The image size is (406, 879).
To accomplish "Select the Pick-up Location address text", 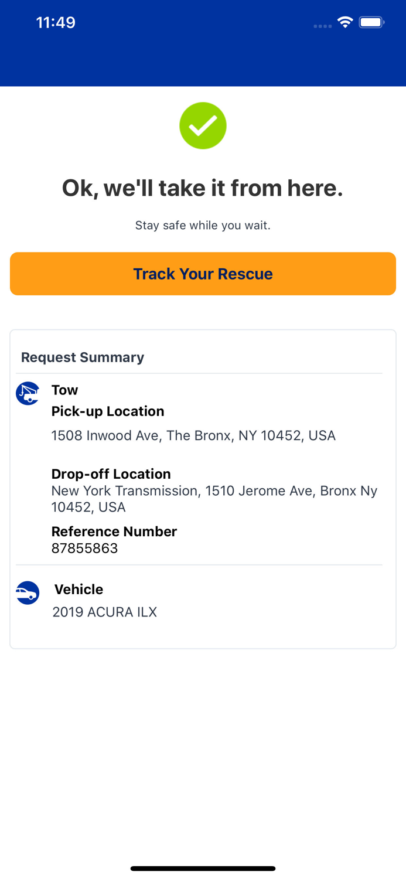I will click(x=193, y=435).
